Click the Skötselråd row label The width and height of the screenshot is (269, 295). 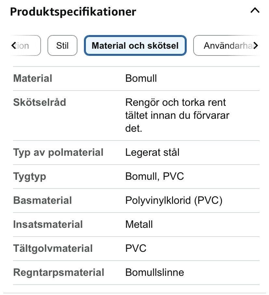pyautogui.click(x=40, y=102)
